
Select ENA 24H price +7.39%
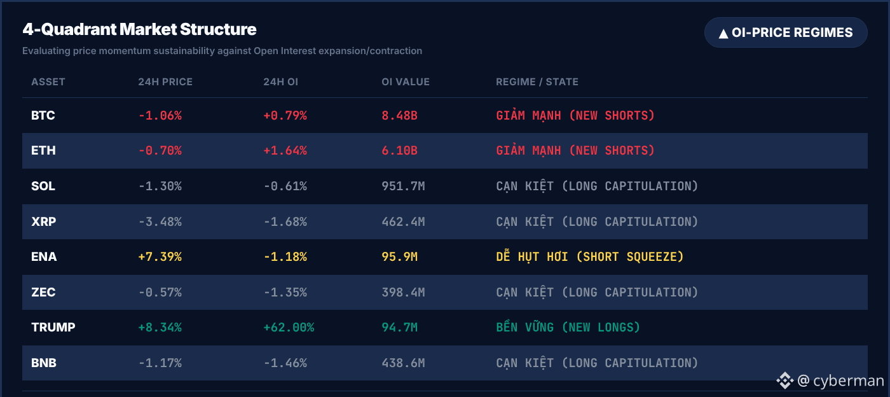(x=160, y=257)
